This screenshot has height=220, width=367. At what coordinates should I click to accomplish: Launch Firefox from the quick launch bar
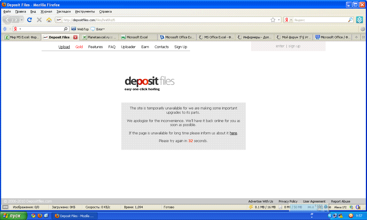pyautogui.click(x=40, y=215)
